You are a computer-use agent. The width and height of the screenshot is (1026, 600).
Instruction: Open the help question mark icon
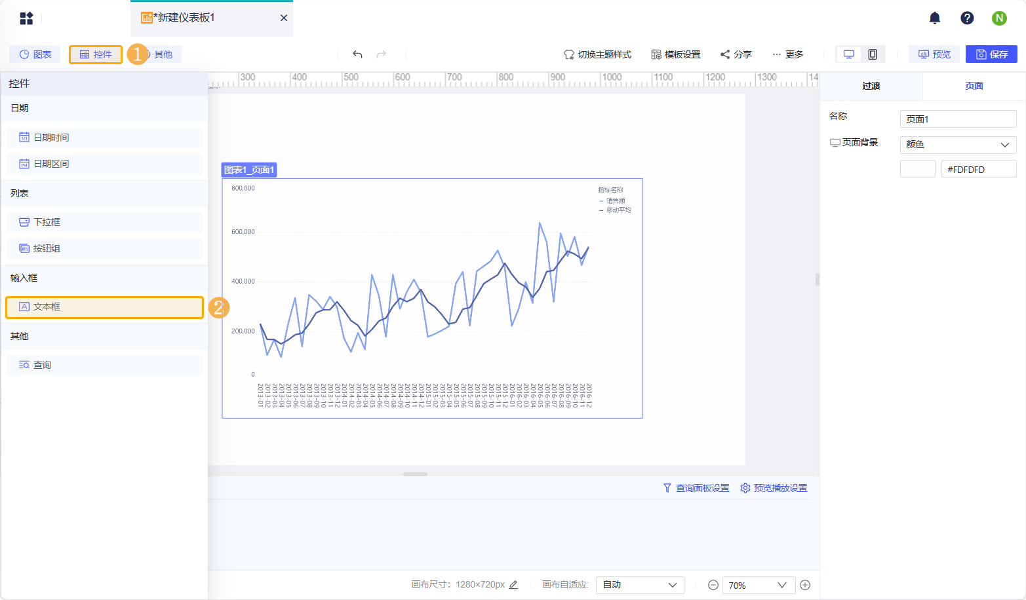point(967,18)
